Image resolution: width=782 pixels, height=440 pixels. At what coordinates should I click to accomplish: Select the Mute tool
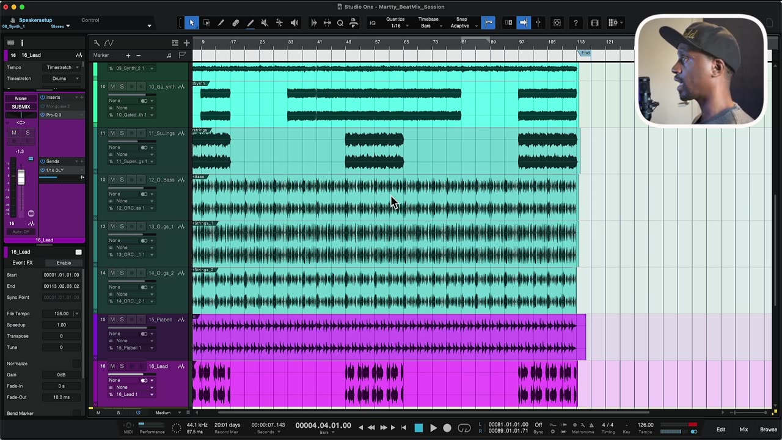coord(265,23)
